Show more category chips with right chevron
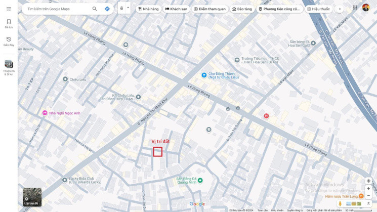 click(340, 9)
